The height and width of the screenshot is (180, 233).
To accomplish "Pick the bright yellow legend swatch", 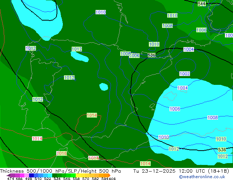I will (78, 175).
